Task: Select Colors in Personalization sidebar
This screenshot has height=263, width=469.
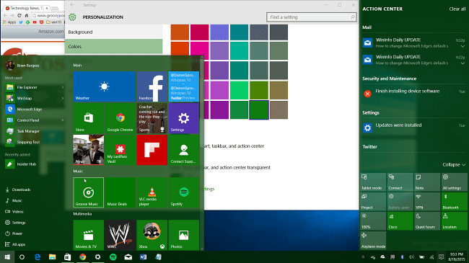Action: (114, 46)
